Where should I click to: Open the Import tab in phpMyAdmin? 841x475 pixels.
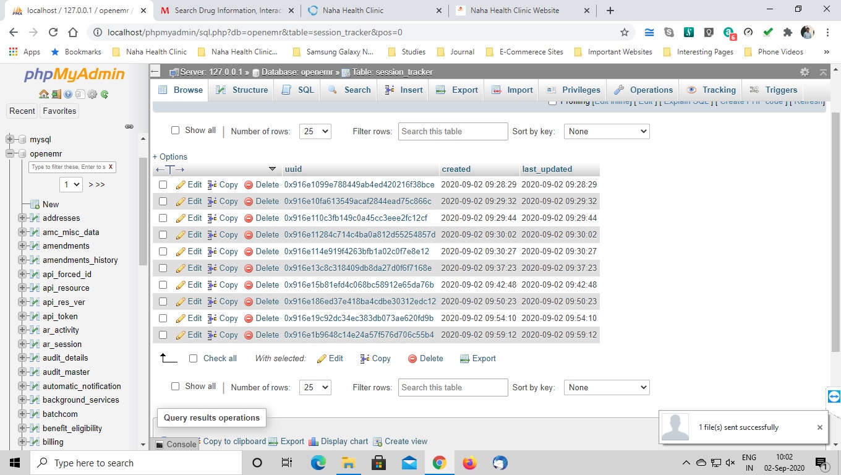coord(511,90)
